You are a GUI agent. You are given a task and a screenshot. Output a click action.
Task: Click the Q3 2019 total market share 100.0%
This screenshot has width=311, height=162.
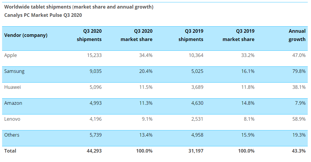pos(246,151)
